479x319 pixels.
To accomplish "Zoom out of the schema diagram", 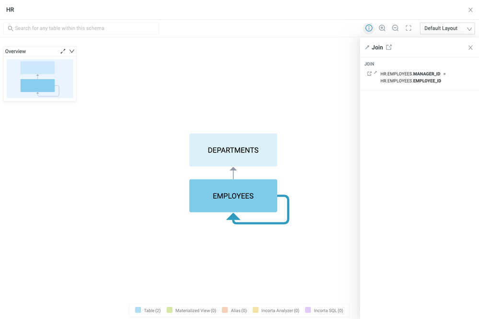I will [395, 28].
